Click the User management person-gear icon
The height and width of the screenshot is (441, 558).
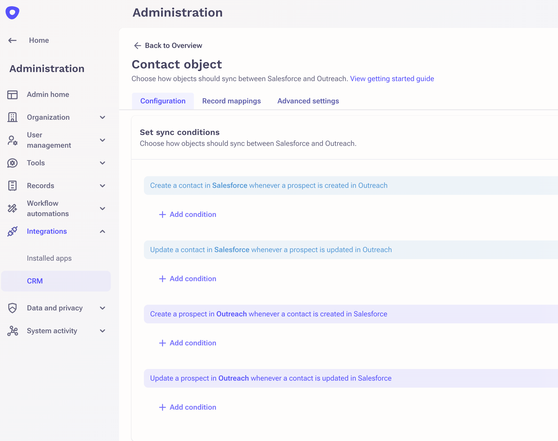(x=12, y=140)
